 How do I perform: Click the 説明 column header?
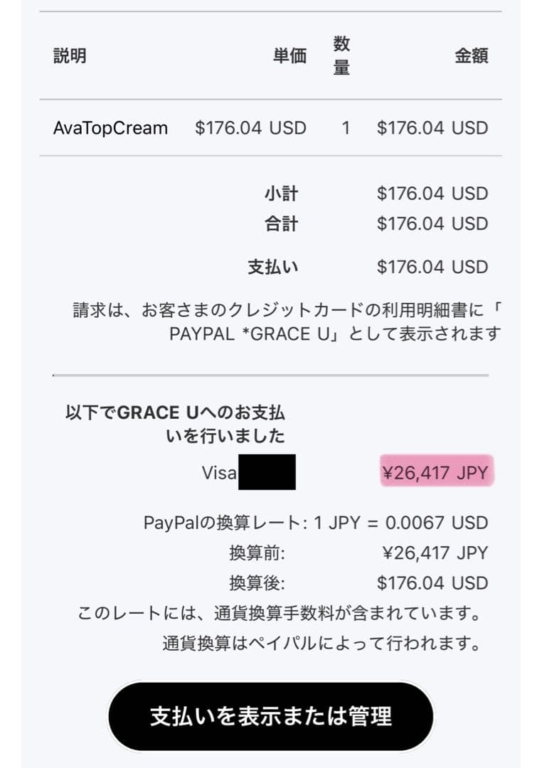click(x=70, y=56)
